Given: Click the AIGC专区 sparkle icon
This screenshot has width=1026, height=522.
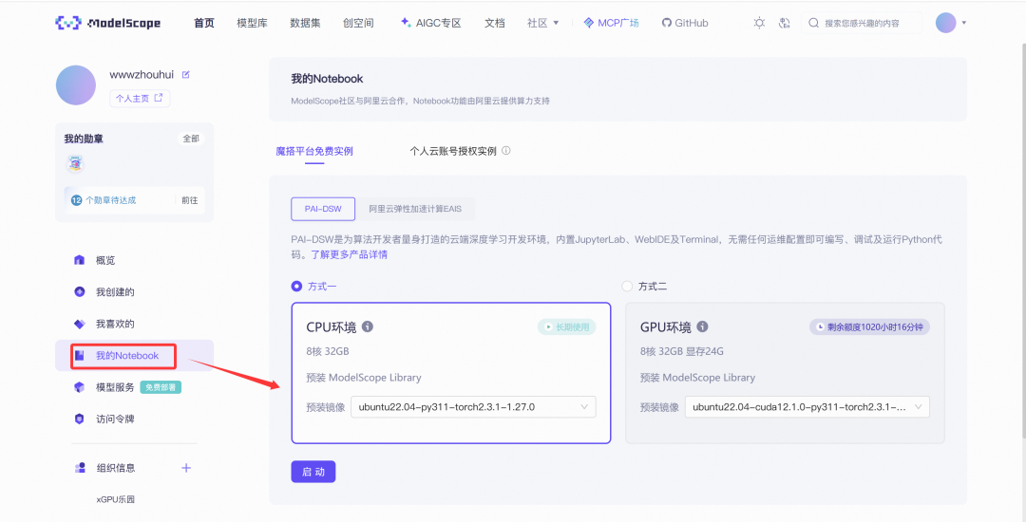Looking at the screenshot, I should point(406,22).
